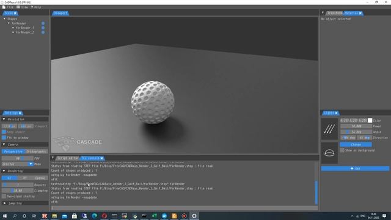Toggle visibility dot of ForRender_2
This screenshot has width=391, height=220.
[x=43, y=32]
